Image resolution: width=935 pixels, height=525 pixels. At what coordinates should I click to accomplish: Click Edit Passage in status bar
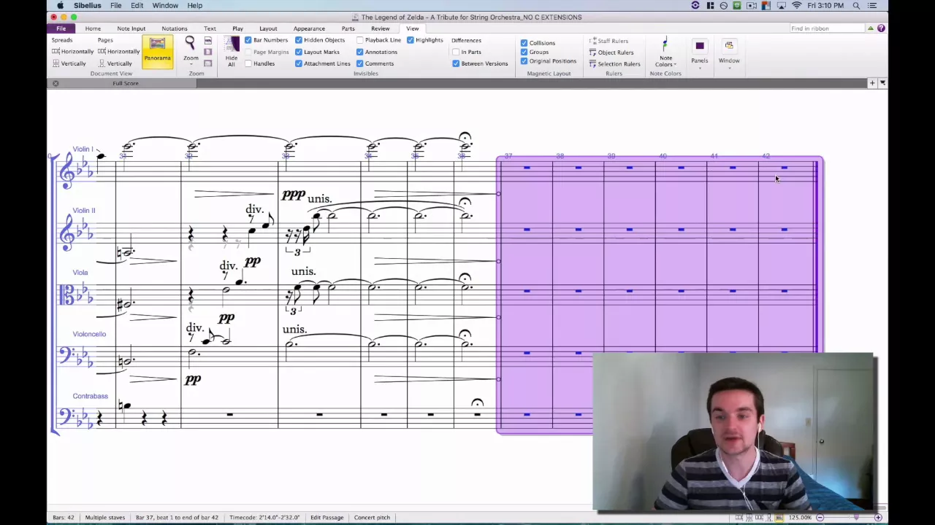point(327,518)
